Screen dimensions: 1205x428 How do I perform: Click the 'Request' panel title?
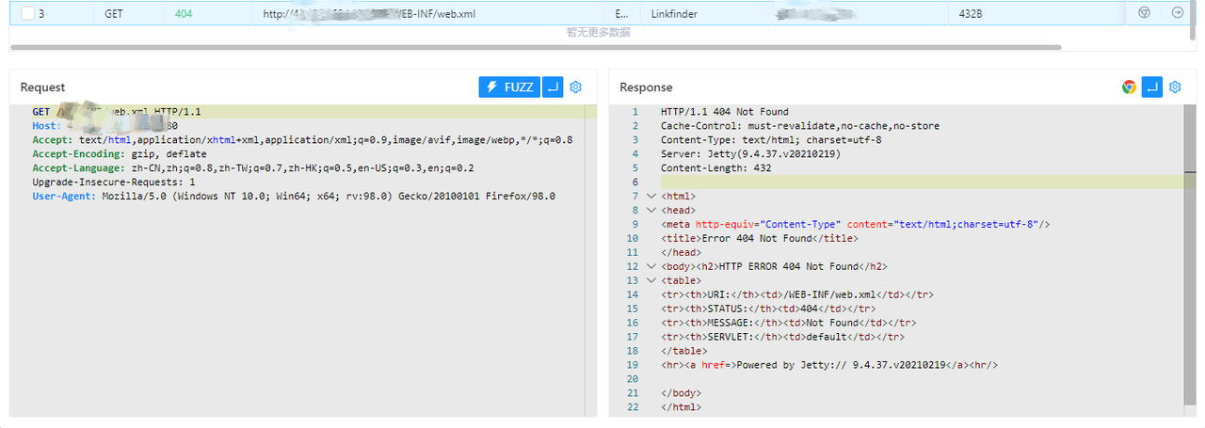43,87
